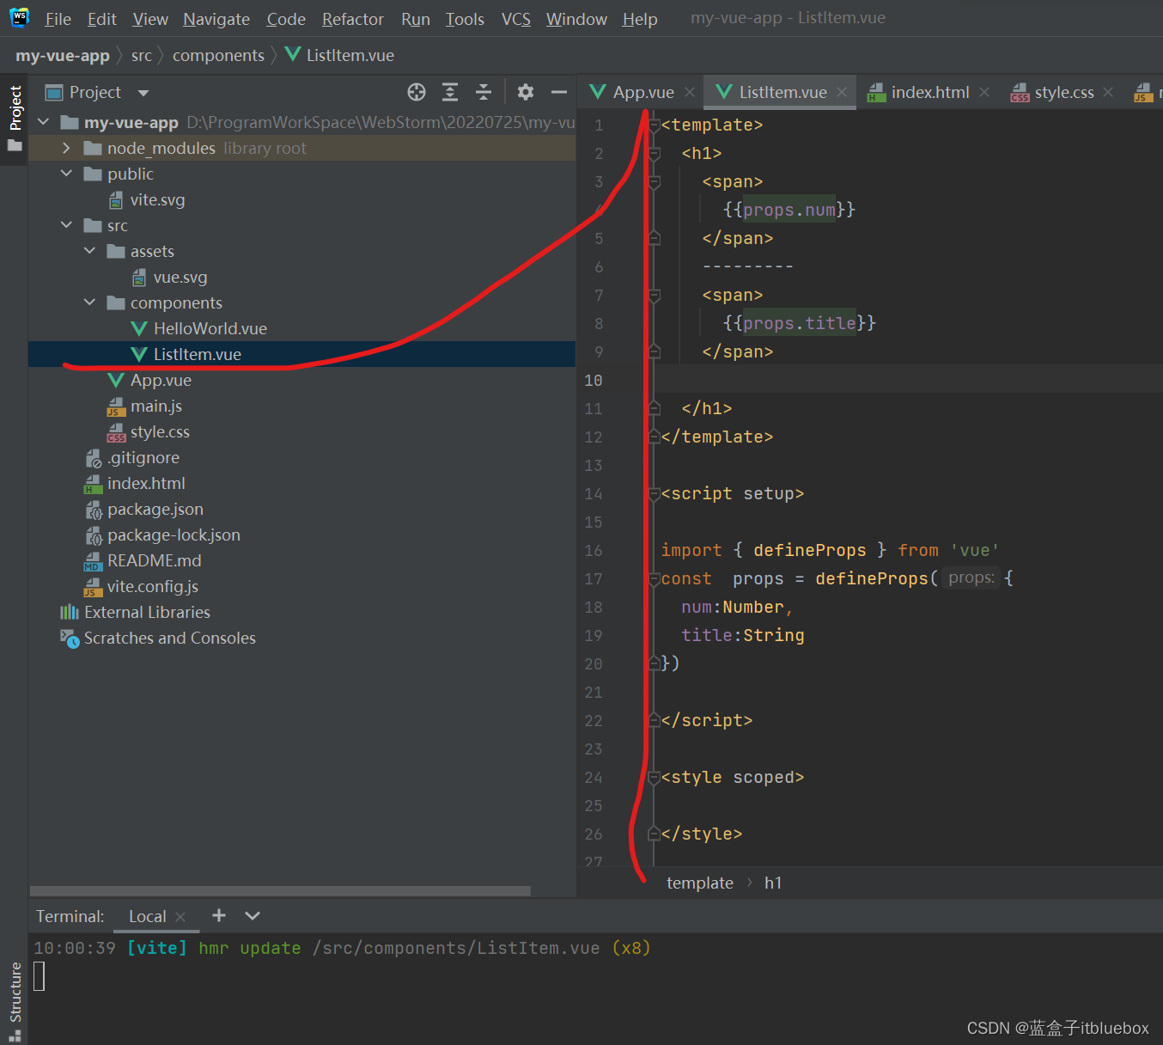Add a new terminal tab with plus
Screen dimensions: 1163x1045
click(x=219, y=915)
